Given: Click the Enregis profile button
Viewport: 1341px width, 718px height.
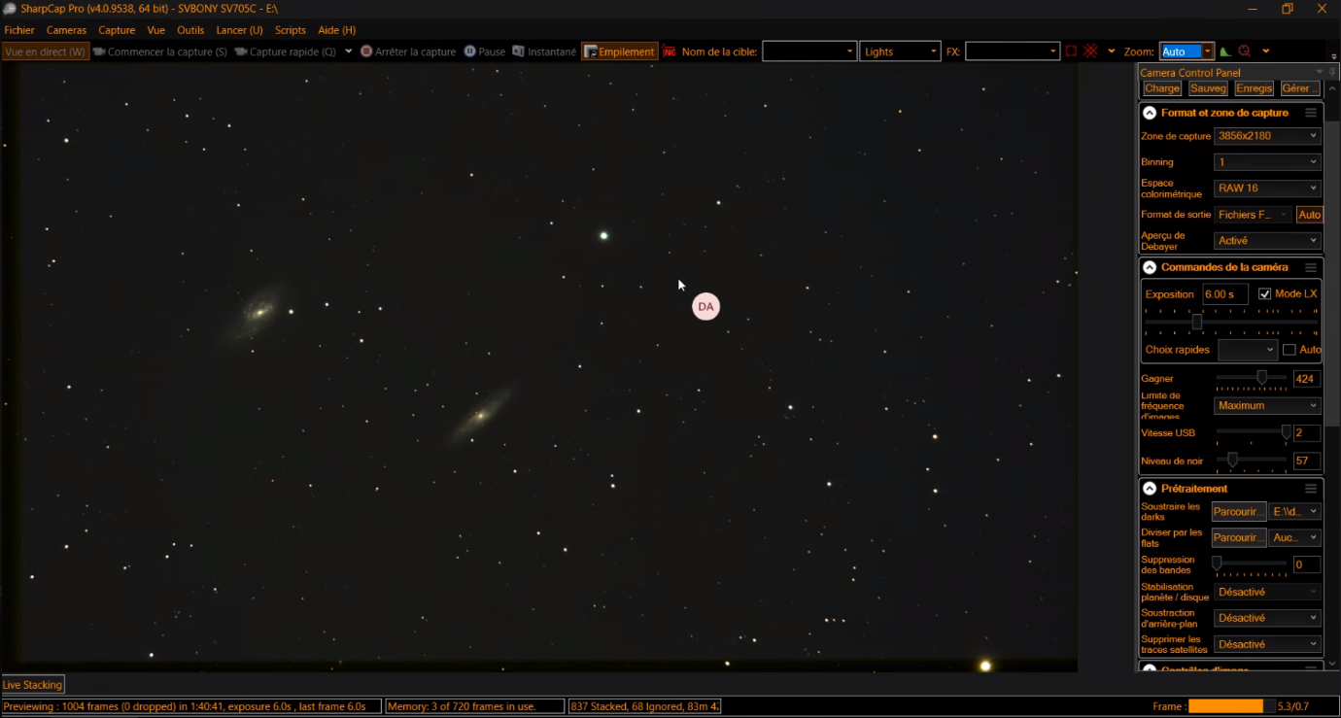Looking at the screenshot, I should [x=1254, y=88].
